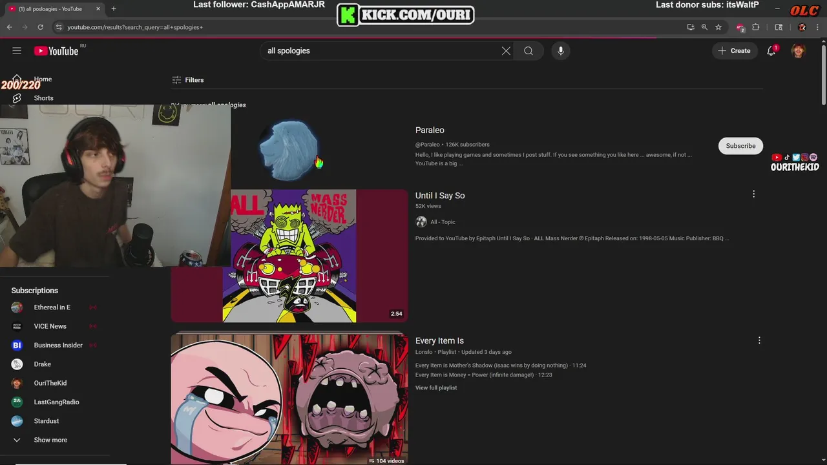Go back in browser history
The width and height of the screenshot is (827, 465).
tap(9, 27)
